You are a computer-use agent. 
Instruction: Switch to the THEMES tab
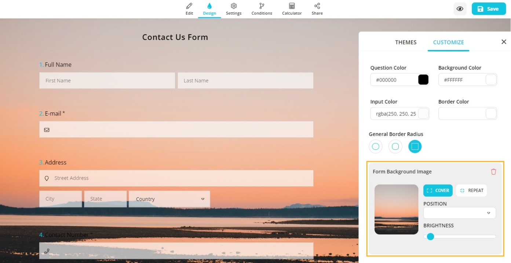point(406,42)
